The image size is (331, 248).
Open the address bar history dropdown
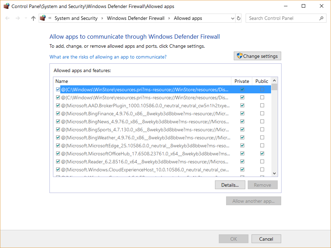pyautogui.click(x=233, y=18)
